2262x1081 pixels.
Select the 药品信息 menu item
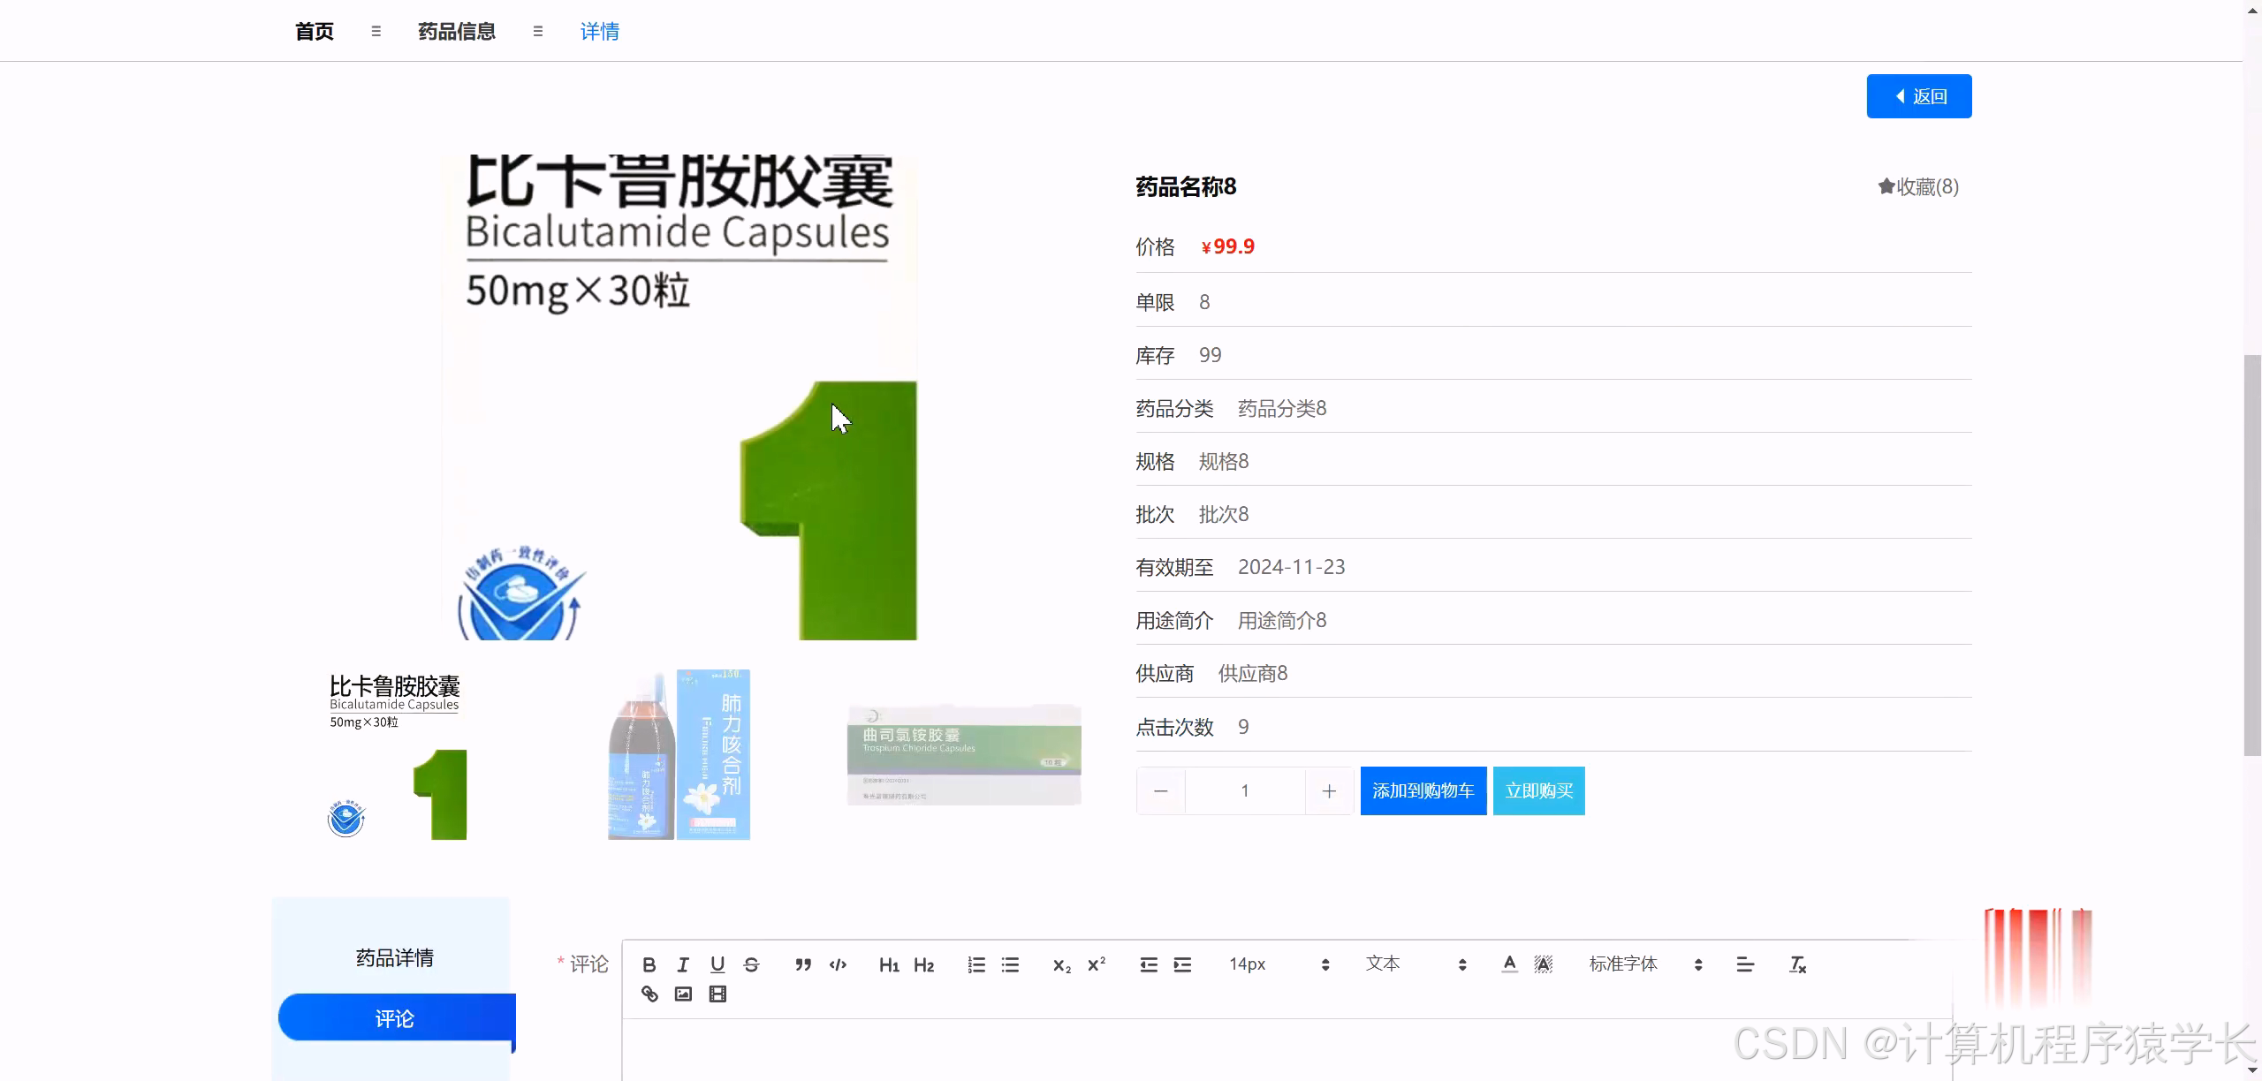pyautogui.click(x=456, y=31)
